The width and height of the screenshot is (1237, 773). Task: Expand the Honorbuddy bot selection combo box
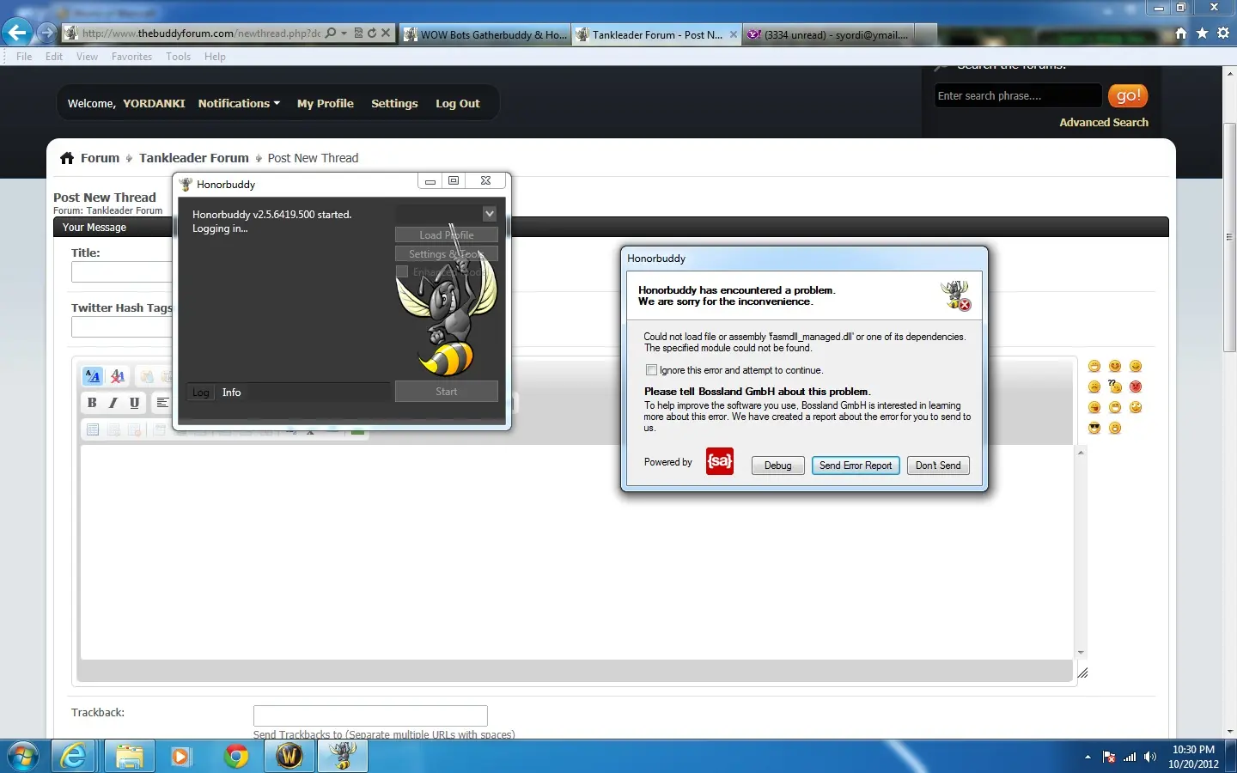click(x=489, y=214)
